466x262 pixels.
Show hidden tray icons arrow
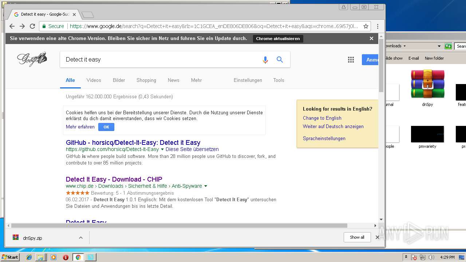[406, 257]
